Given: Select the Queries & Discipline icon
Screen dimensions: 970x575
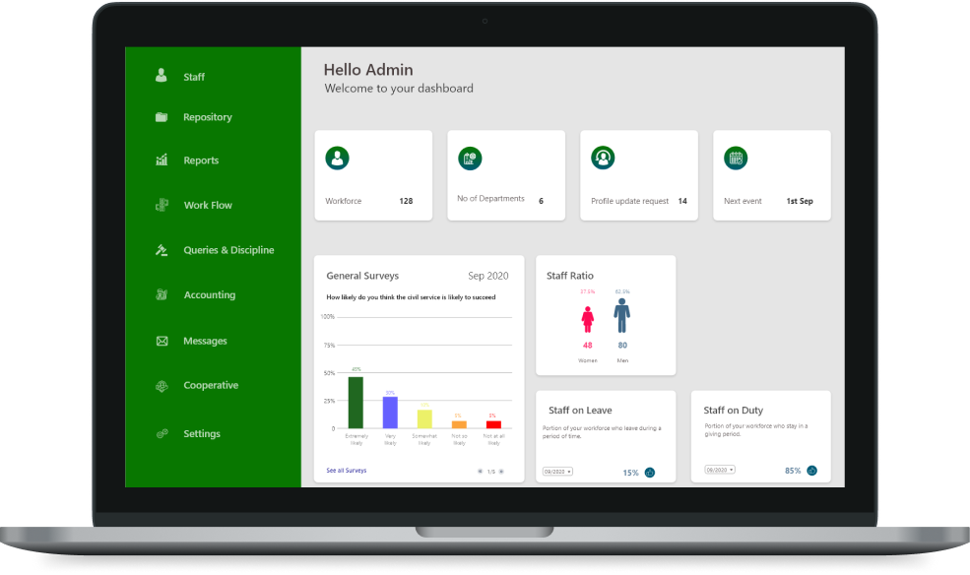Looking at the screenshot, I should pos(161,249).
